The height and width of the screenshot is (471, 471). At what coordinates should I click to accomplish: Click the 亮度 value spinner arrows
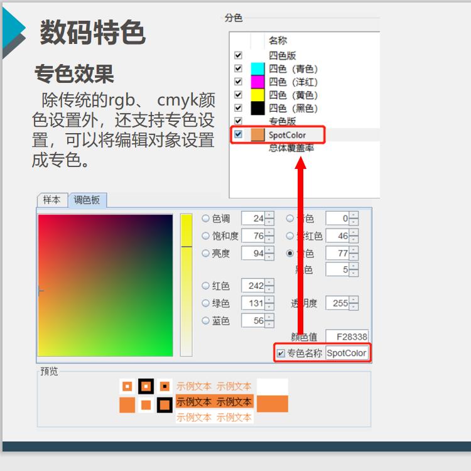(x=269, y=254)
